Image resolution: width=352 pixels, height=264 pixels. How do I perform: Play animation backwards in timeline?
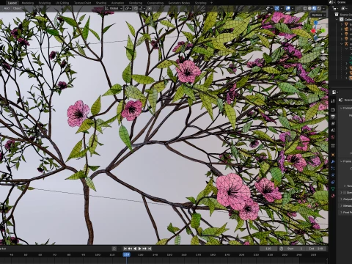click(x=135, y=249)
